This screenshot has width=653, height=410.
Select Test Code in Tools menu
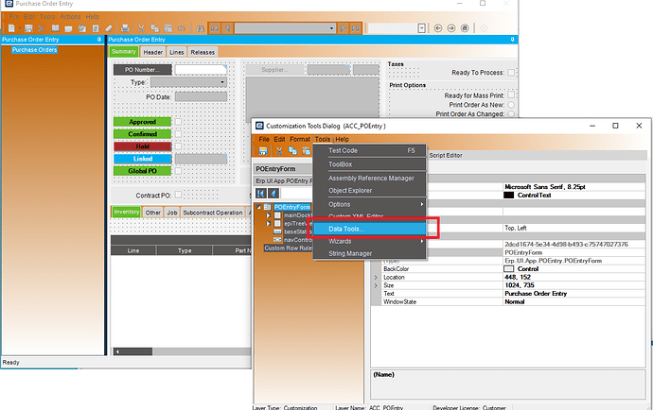[370, 150]
